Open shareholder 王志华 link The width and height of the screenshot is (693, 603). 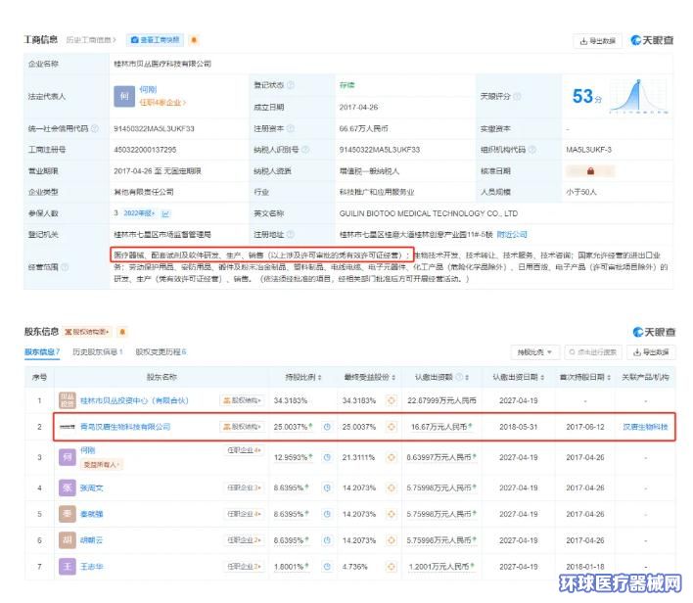click(91, 567)
